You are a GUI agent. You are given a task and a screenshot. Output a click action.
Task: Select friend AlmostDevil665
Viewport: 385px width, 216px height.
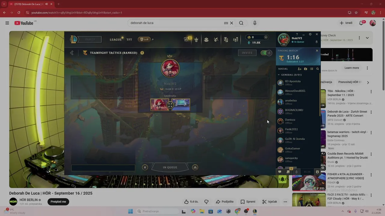pyautogui.click(x=298, y=92)
